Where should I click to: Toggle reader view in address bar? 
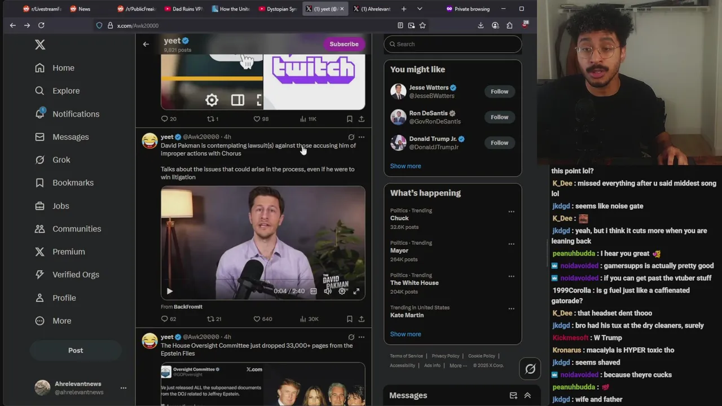[x=400, y=25]
